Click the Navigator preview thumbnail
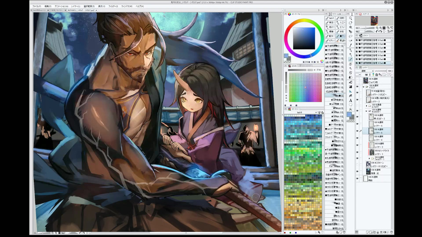This screenshot has height=237, width=422. point(375,21)
